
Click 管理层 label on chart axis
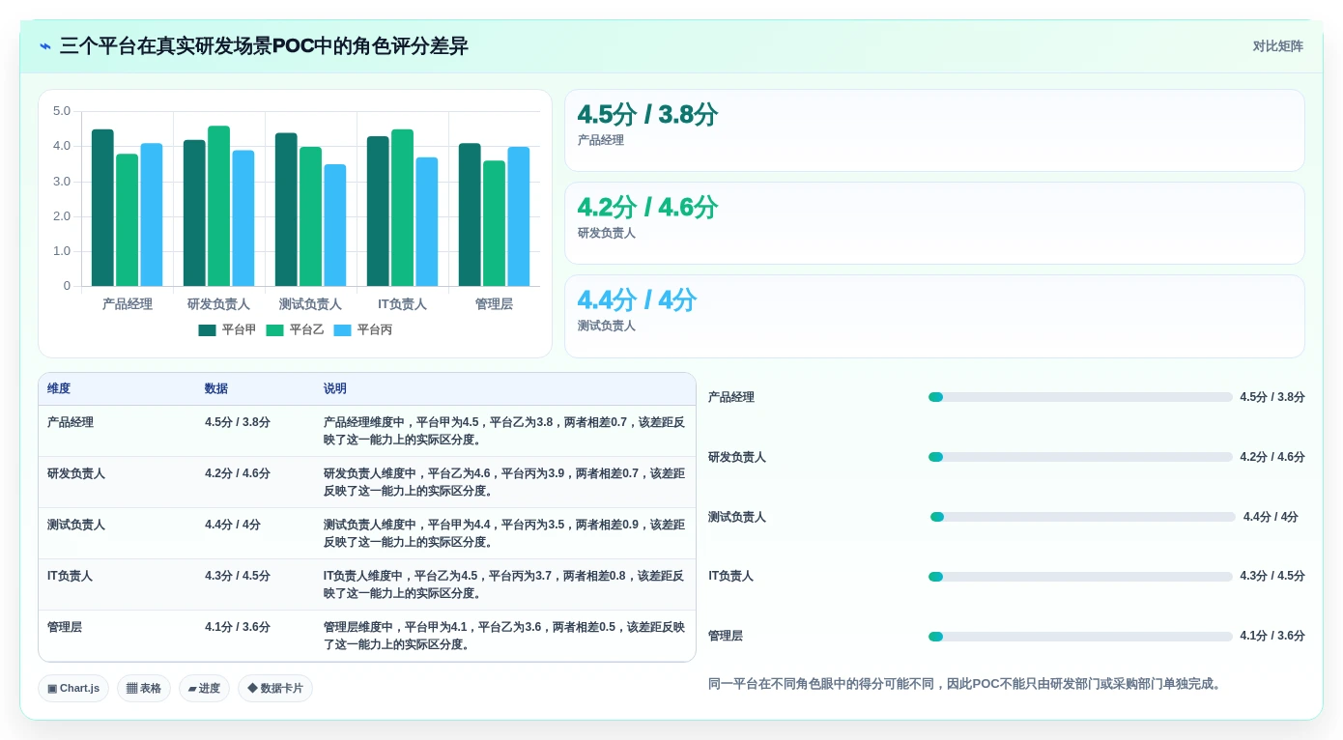coord(494,304)
